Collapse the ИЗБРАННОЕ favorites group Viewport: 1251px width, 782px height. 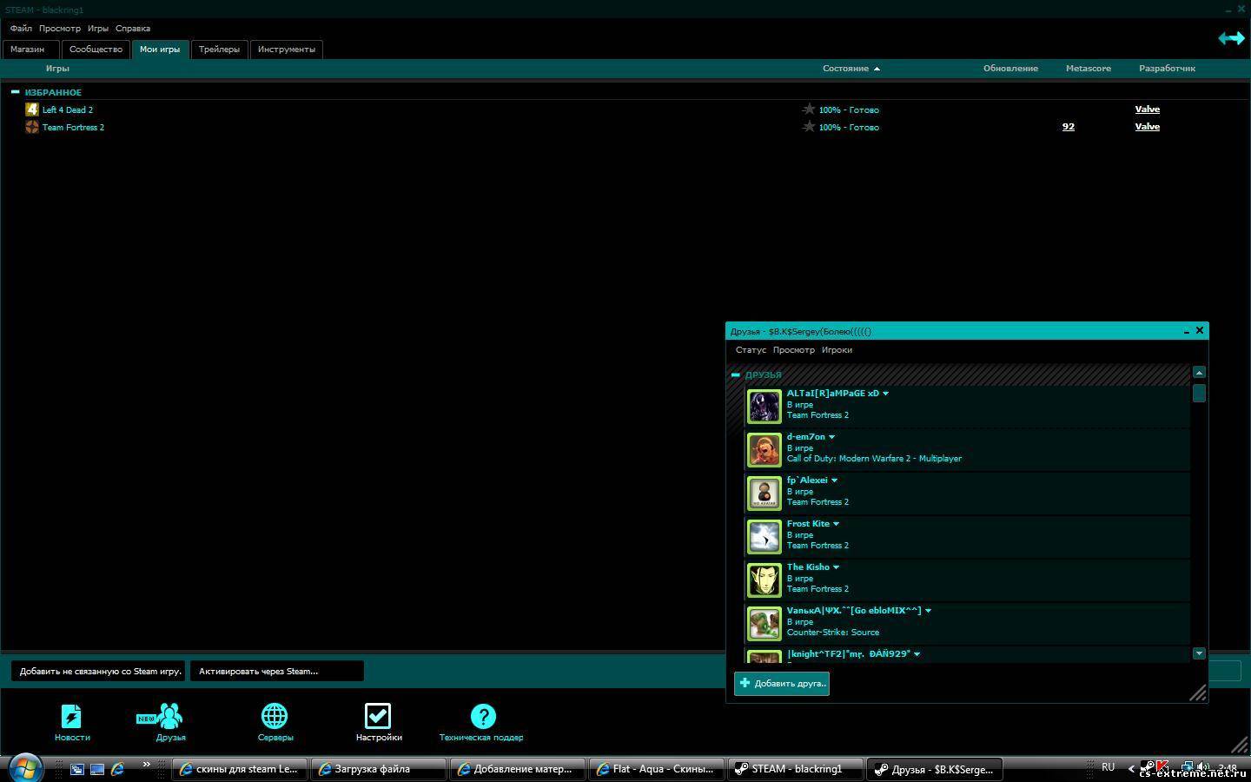click(x=15, y=91)
